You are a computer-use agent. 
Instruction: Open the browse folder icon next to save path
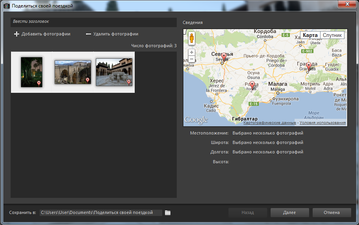[x=168, y=213]
